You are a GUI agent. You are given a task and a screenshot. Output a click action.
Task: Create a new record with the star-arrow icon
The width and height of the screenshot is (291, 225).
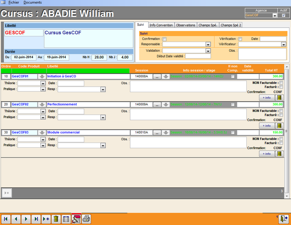coord(46,219)
